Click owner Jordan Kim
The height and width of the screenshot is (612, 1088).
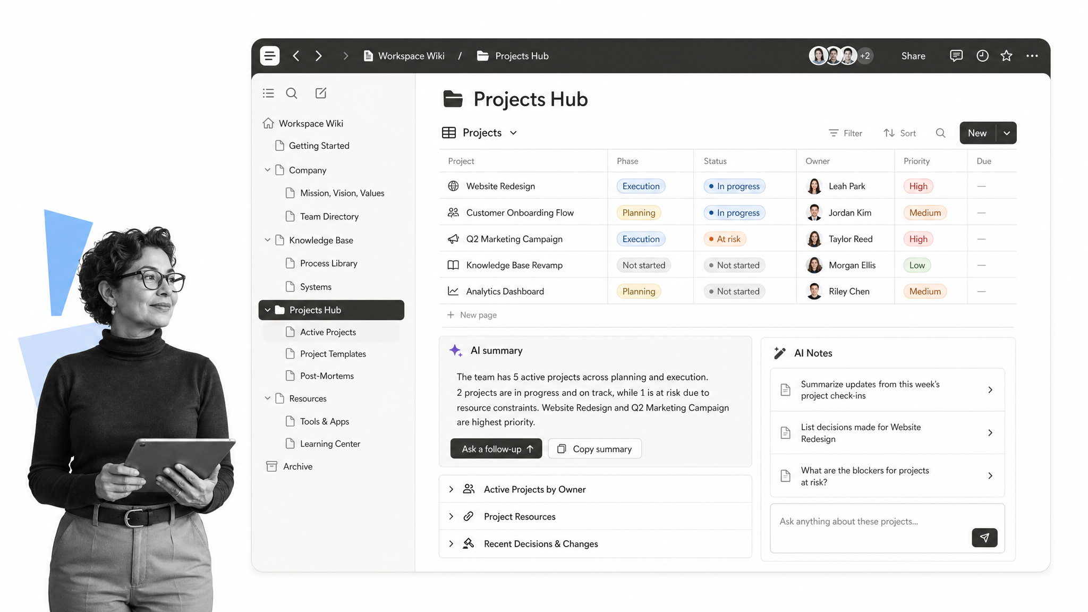(x=839, y=212)
